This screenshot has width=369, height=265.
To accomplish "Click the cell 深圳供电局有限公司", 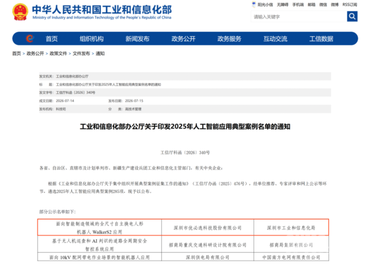I will [x=208, y=257].
